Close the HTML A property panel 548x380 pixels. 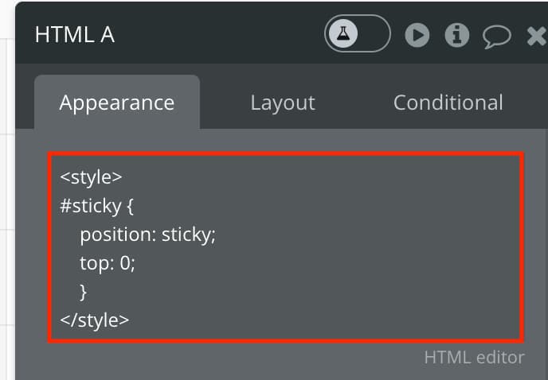(538, 36)
